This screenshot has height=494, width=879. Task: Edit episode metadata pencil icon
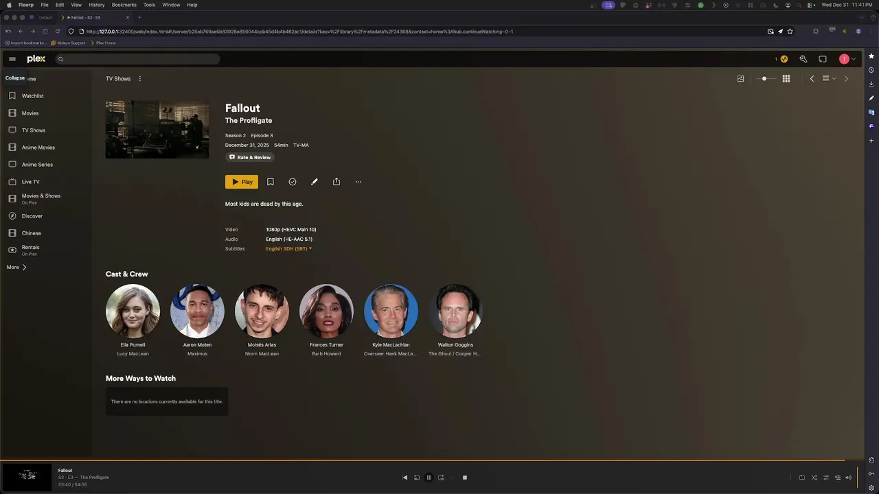click(x=315, y=182)
